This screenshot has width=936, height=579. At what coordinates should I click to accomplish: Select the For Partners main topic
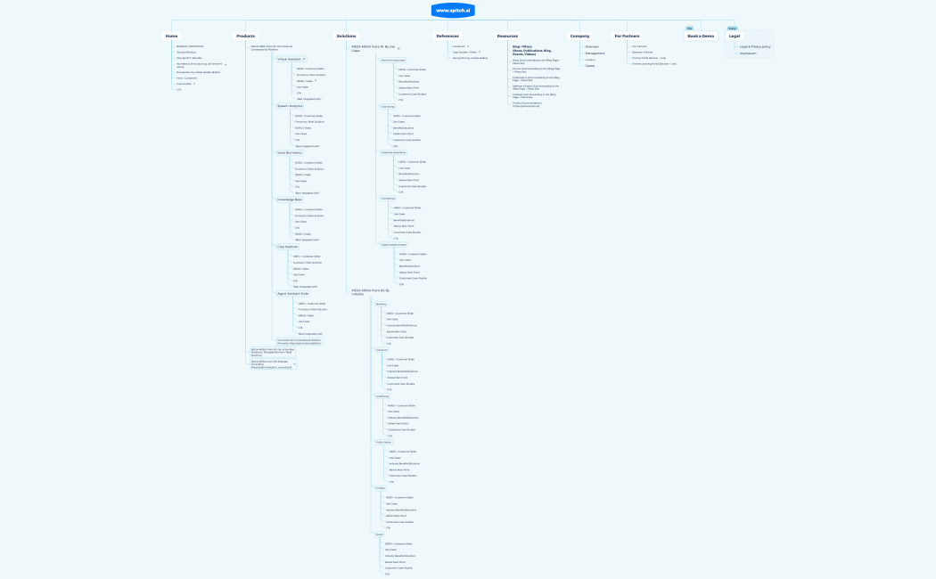pyautogui.click(x=627, y=36)
